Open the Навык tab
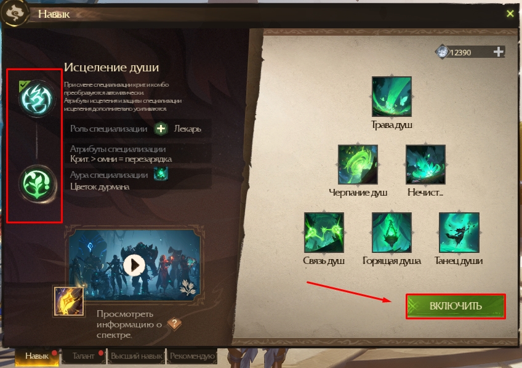The height and width of the screenshot is (368, 522). point(37,356)
